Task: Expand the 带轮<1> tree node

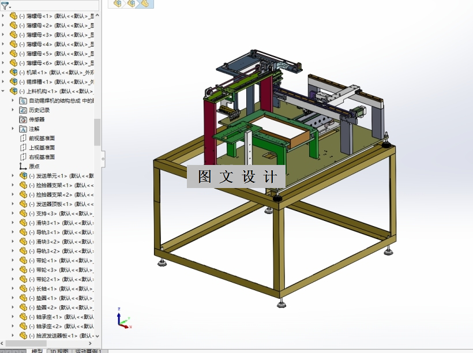Action: [13, 260]
